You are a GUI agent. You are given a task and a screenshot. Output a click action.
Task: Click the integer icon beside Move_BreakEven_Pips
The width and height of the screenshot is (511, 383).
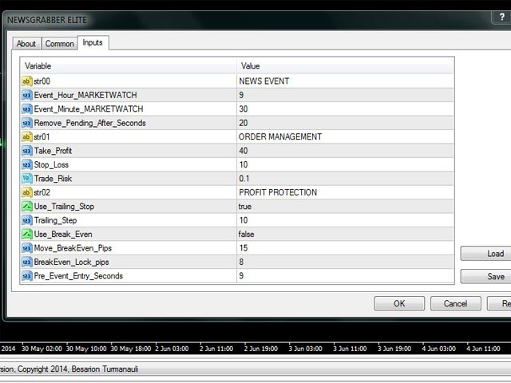tap(26, 248)
